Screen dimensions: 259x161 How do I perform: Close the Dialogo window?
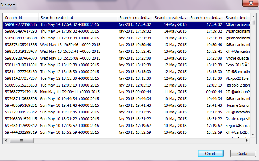[250, 3]
